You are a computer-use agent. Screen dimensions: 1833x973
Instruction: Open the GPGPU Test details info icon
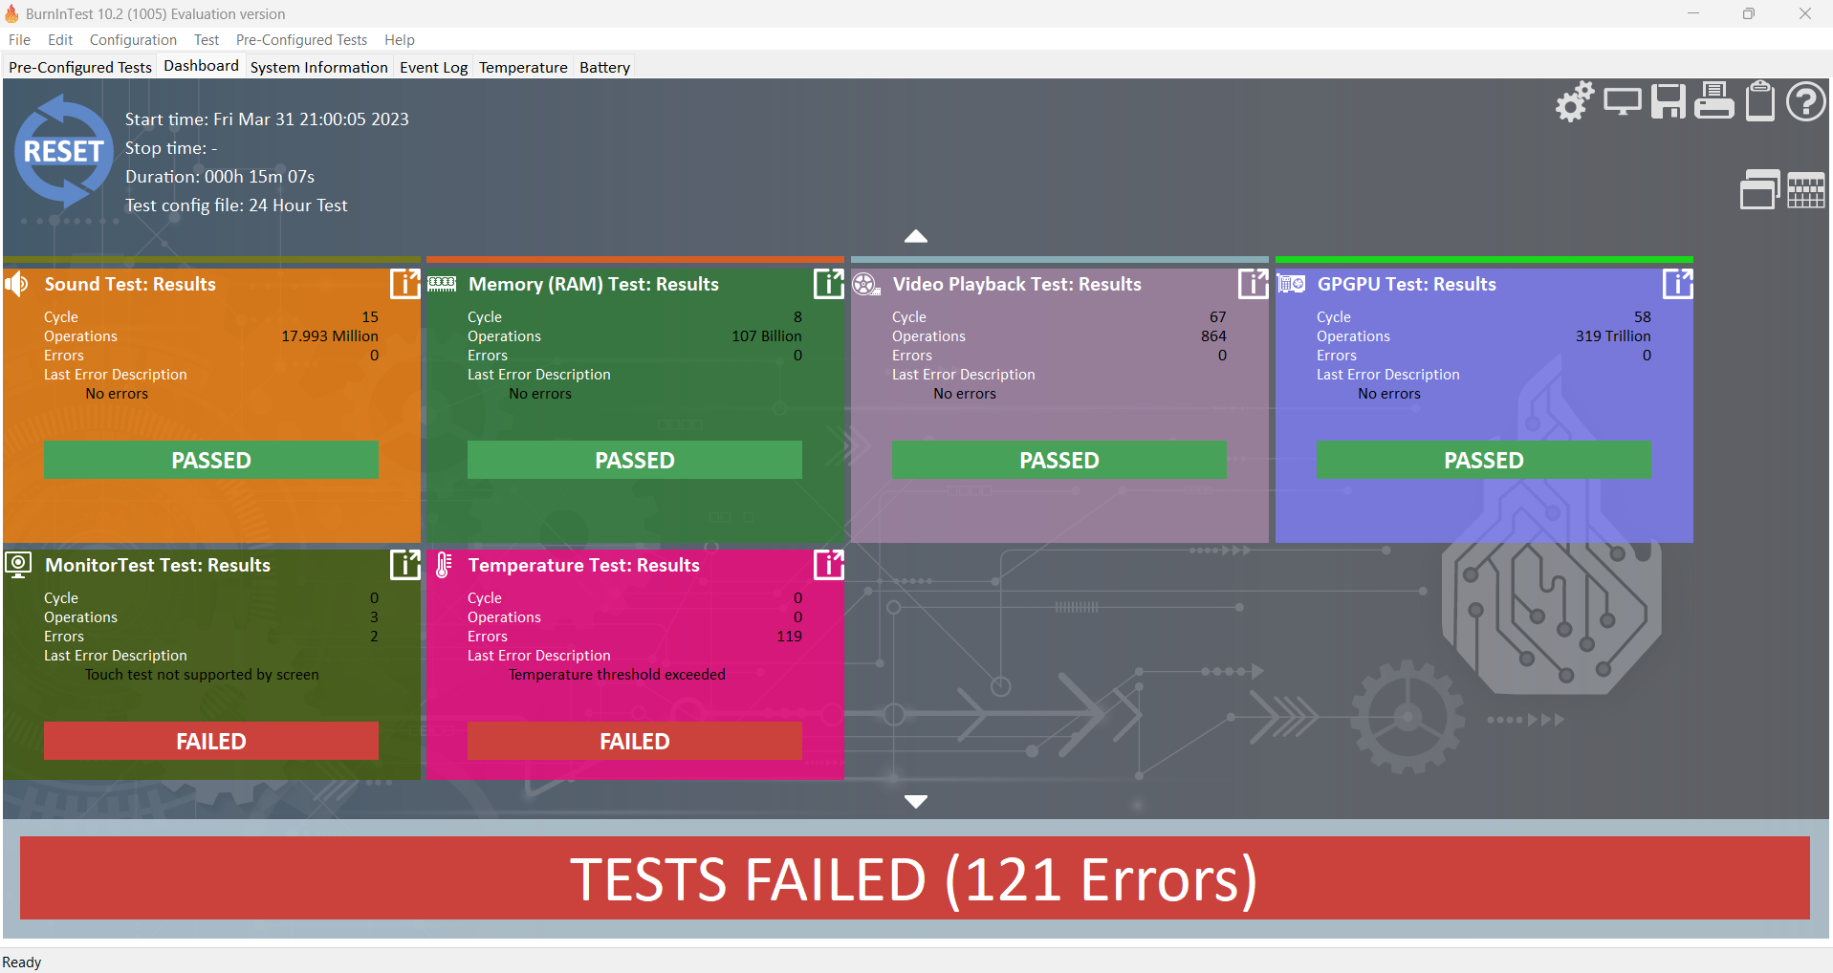point(1677,284)
